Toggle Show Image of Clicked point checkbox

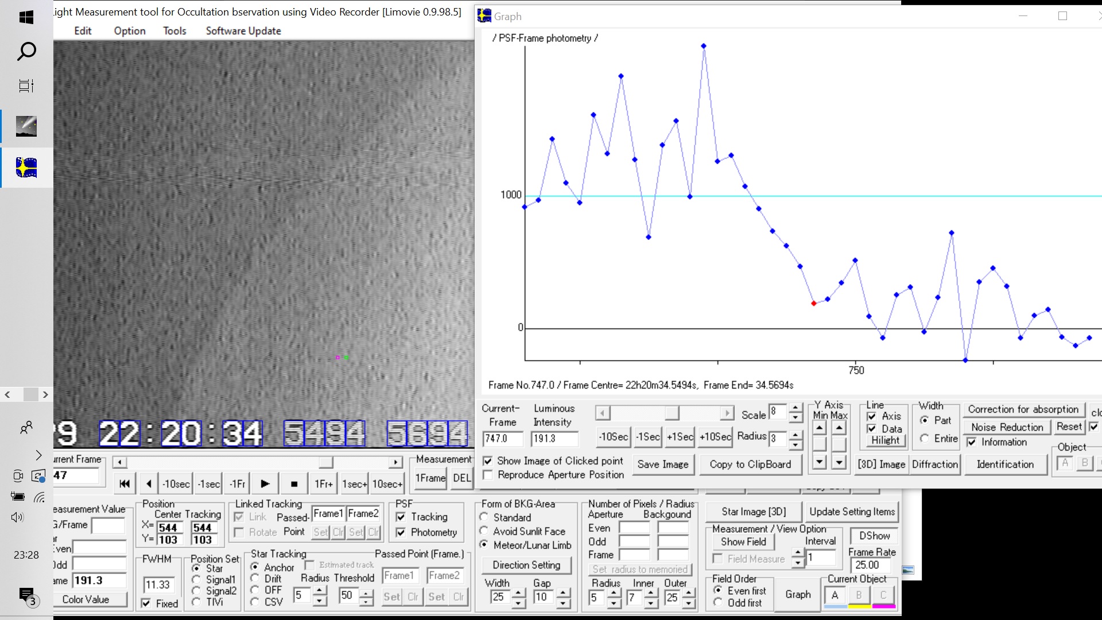pyautogui.click(x=488, y=461)
